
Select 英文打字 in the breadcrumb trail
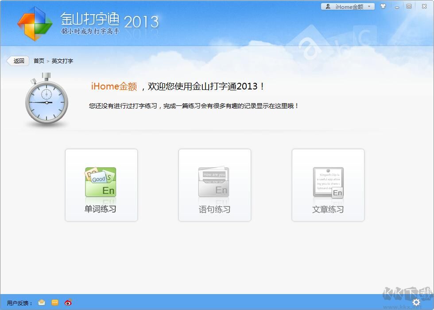(x=62, y=61)
